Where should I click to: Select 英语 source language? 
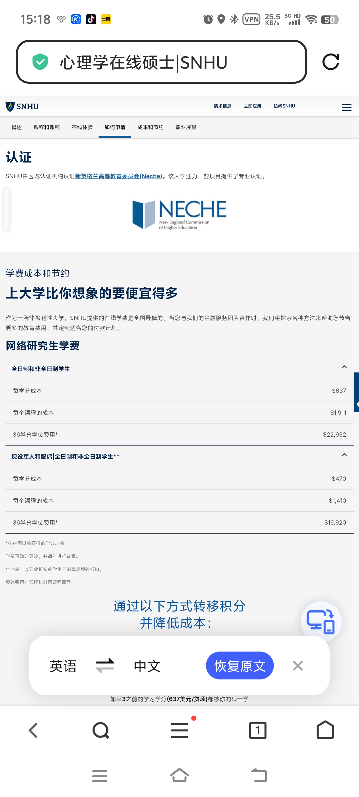tap(63, 666)
